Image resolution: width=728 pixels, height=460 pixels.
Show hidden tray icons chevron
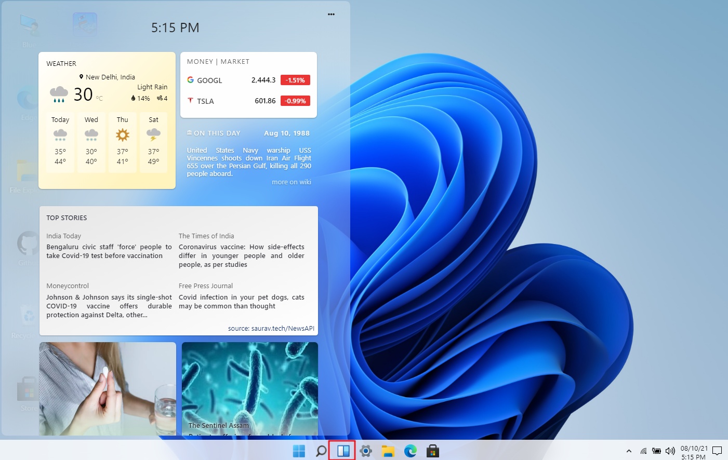(629, 451)
